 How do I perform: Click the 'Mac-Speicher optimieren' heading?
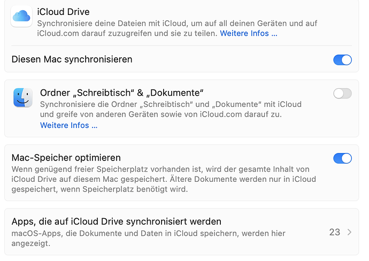pos(66,158)
